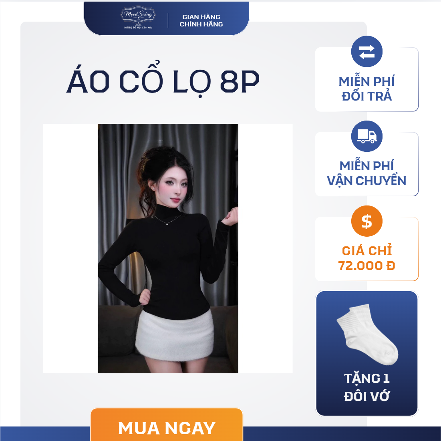
Task: Click the white fuzzy skirt in photo
Action: [174, 336]
